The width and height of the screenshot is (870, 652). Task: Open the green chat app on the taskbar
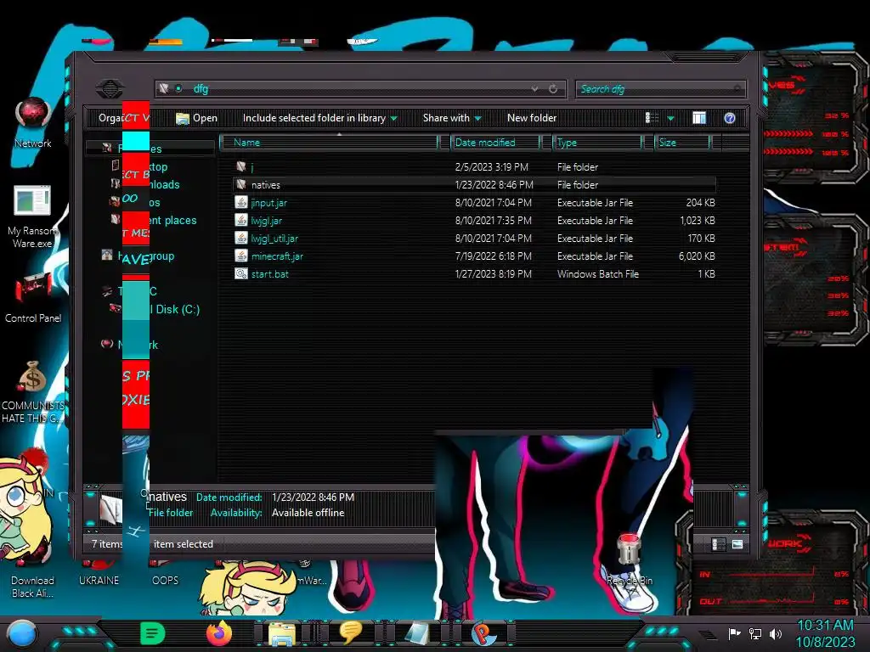coord(152,633)
